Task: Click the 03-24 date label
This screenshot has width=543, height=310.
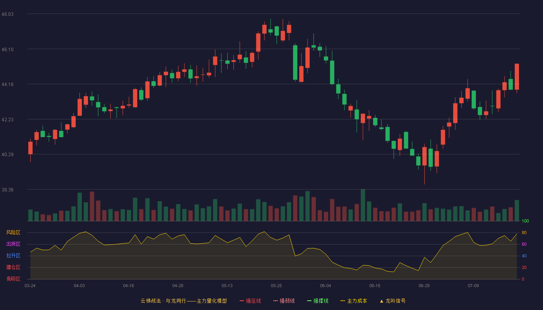Action: [30, 286]
